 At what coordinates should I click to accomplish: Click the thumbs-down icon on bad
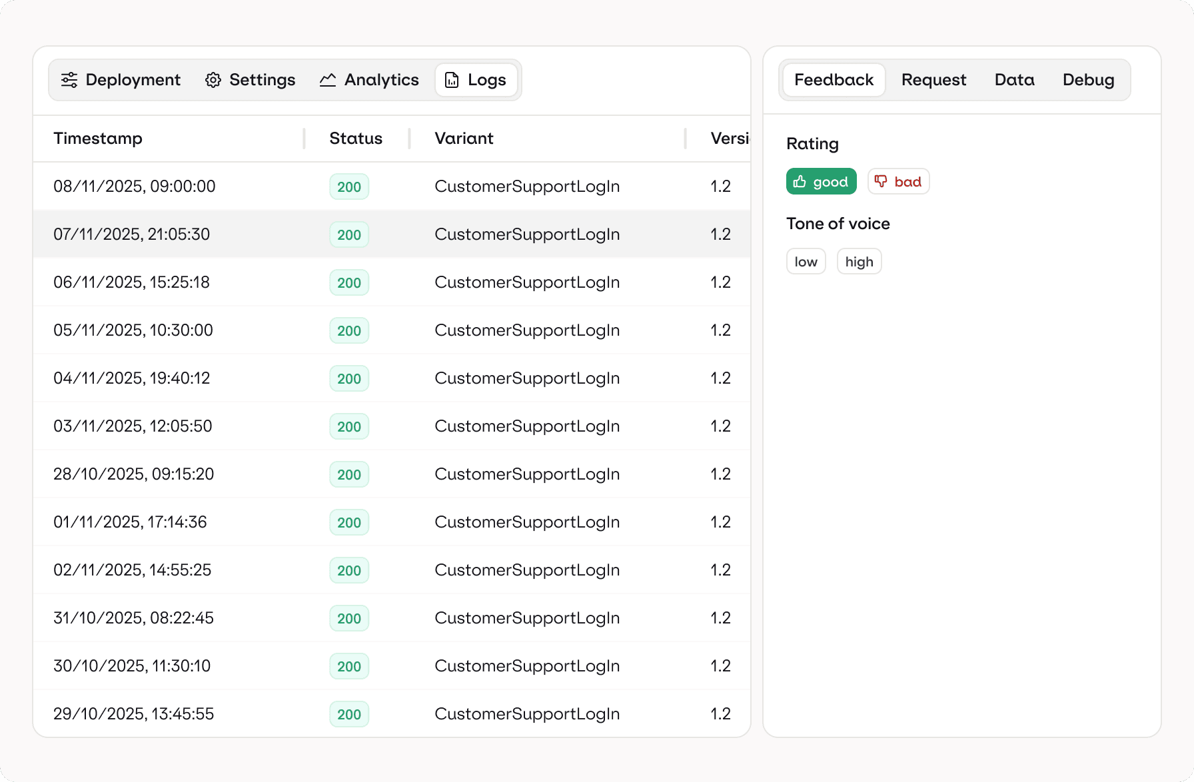coord(881,182)
